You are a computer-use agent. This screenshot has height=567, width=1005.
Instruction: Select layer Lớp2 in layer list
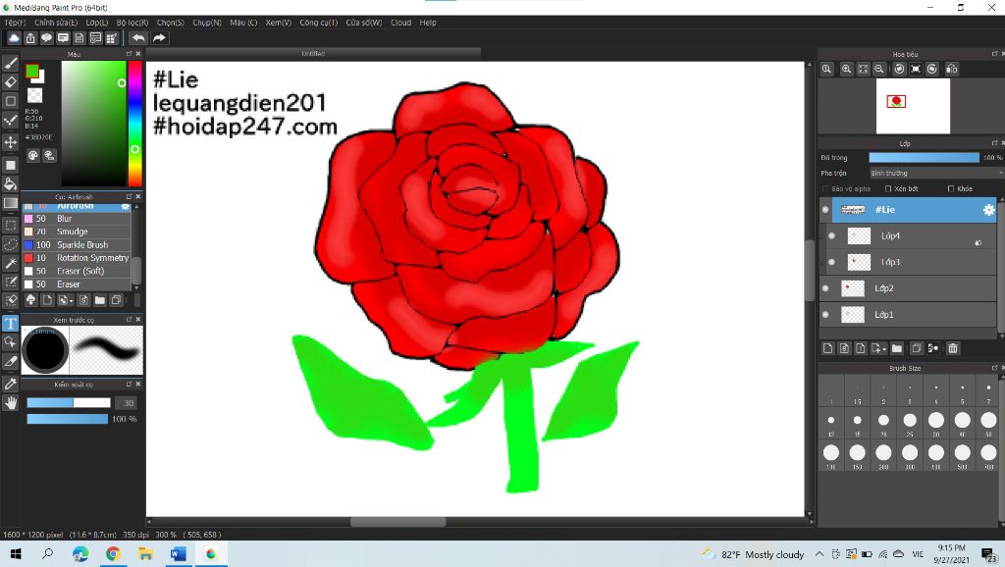(908, 288)
